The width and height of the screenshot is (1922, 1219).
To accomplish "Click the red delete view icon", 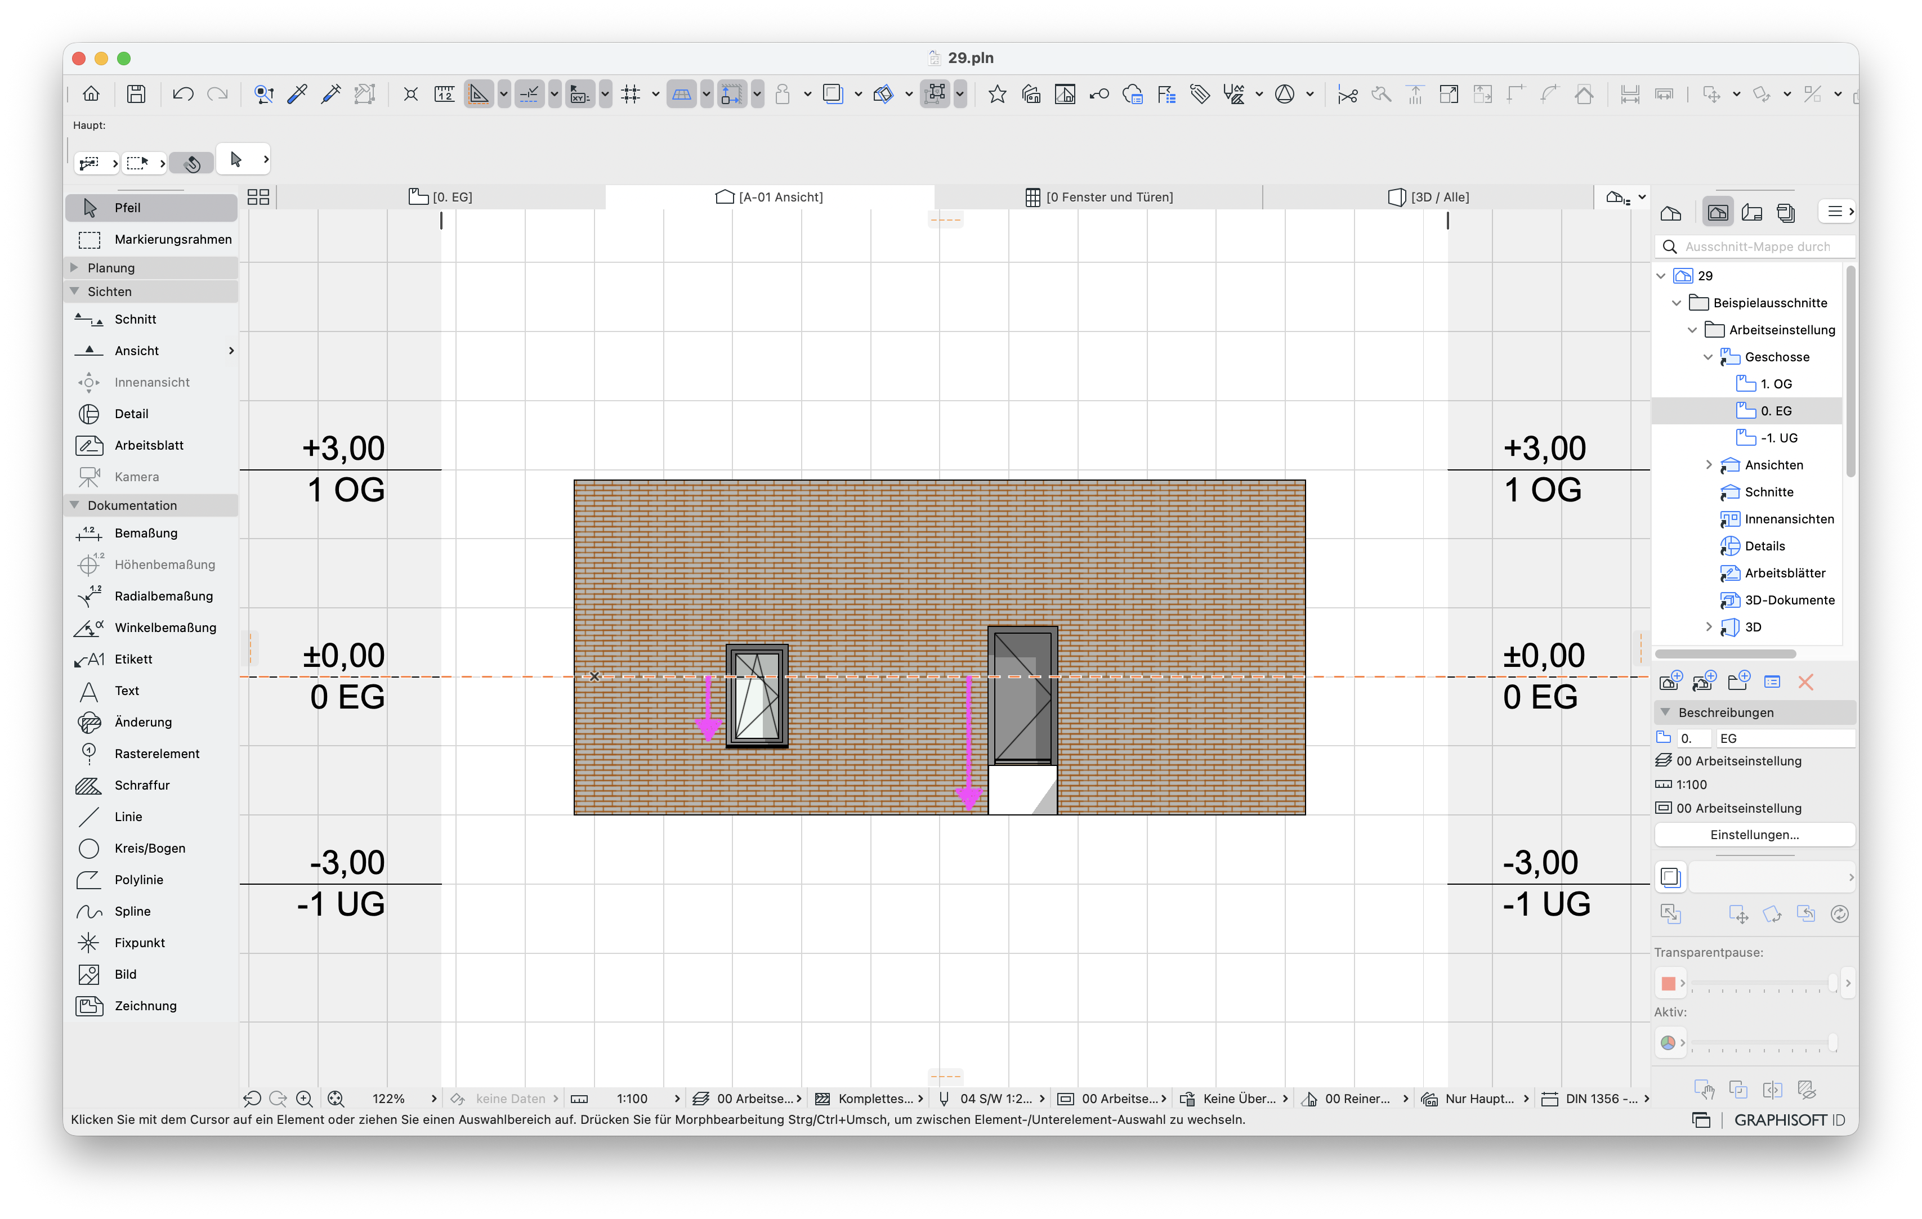I will pyautogui.click(x=1805, y=682).
